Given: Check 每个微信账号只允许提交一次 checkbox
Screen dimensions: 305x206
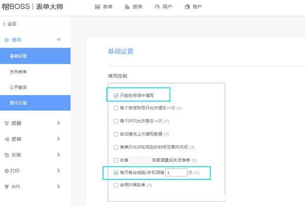Looking at the screenshot, I should (x=116, y=108).
